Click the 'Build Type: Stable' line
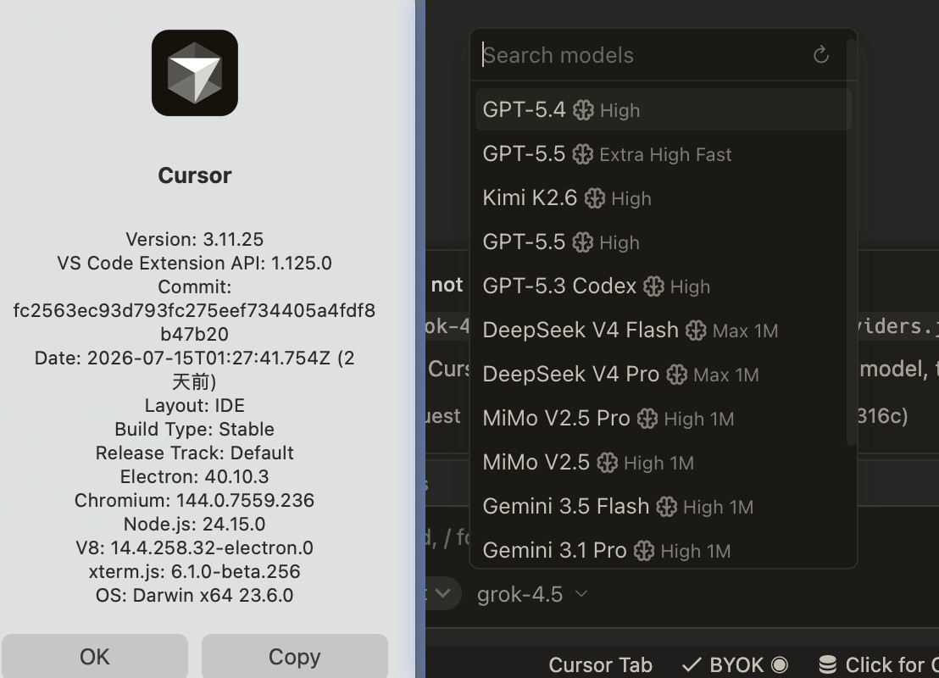 click(195, 429)
